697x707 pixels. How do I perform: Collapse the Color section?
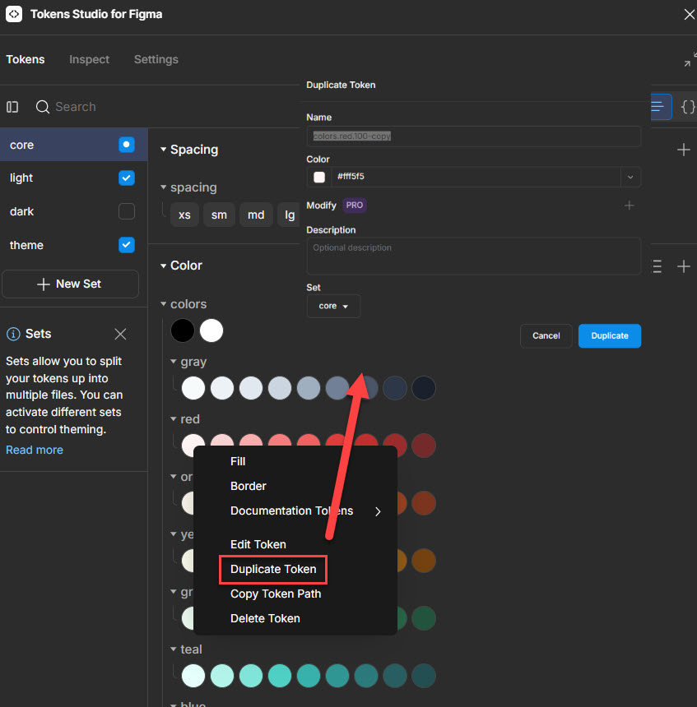(164, 266)
